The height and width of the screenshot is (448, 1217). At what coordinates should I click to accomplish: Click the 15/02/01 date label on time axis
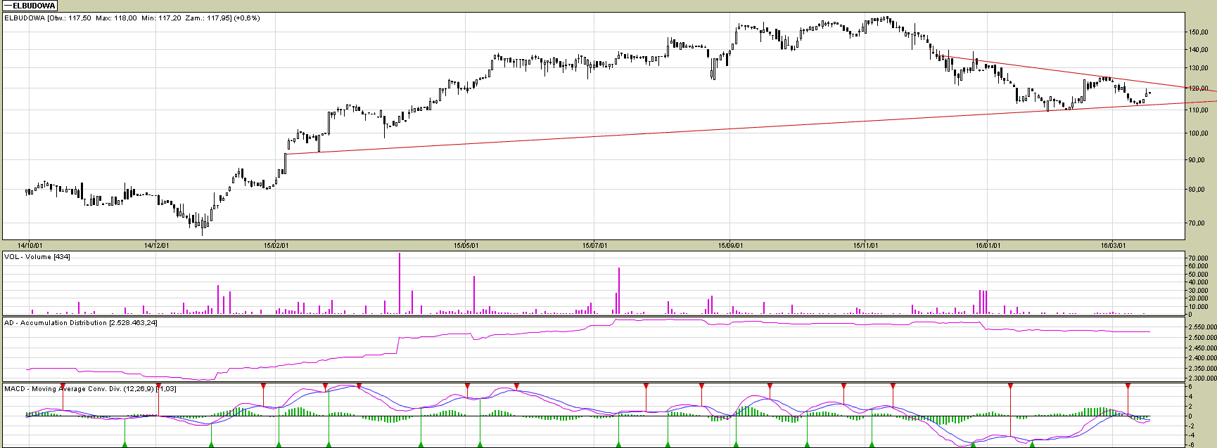276,246
